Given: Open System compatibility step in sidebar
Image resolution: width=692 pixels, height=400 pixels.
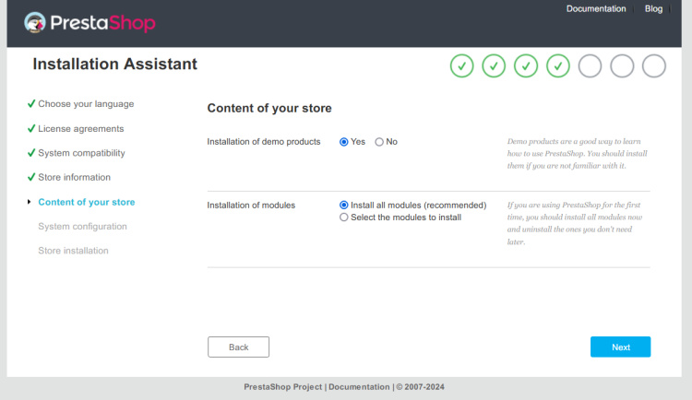Looking at the screenshot, I should (x=81, y=153).
